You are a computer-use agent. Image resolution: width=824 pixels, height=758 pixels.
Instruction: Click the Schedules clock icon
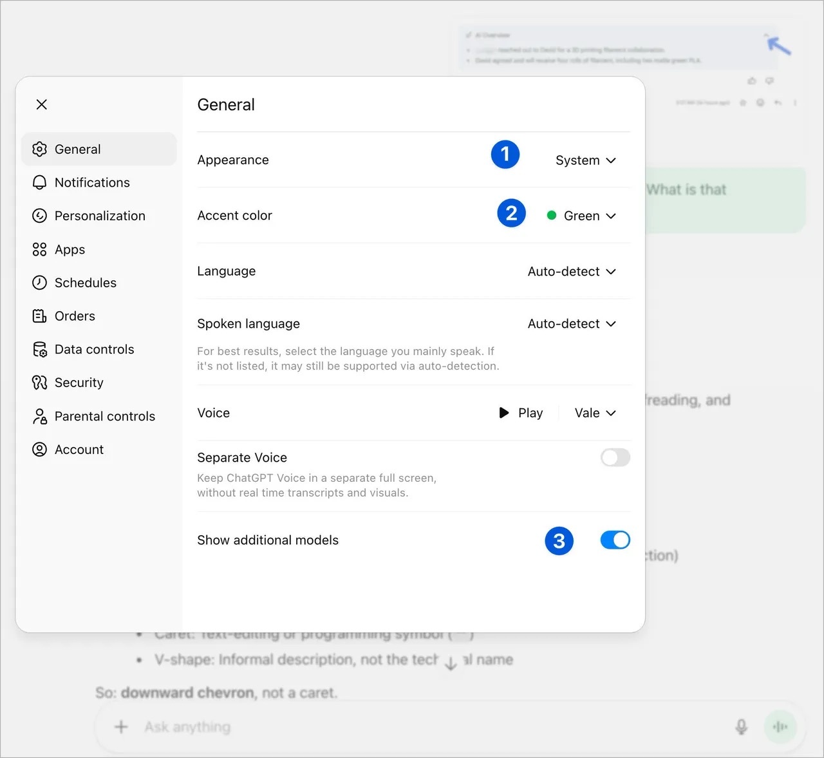tap(39, 283)
